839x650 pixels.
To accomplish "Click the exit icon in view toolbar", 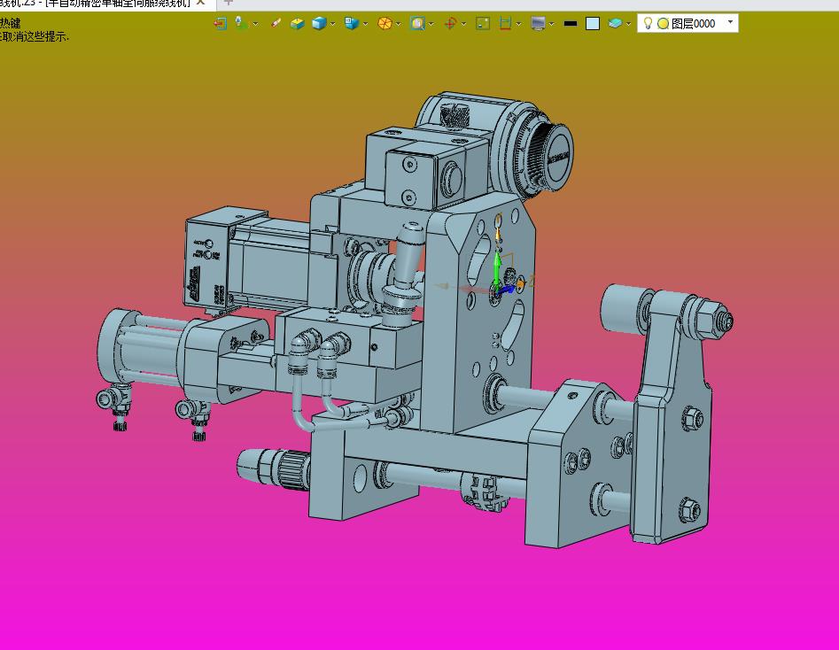I will [x=220, y=24].
